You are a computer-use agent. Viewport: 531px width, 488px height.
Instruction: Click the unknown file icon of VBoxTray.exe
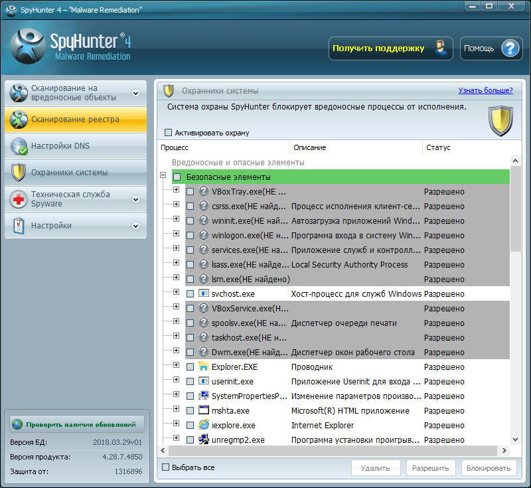pyautogui.click(x=204, y=191)
